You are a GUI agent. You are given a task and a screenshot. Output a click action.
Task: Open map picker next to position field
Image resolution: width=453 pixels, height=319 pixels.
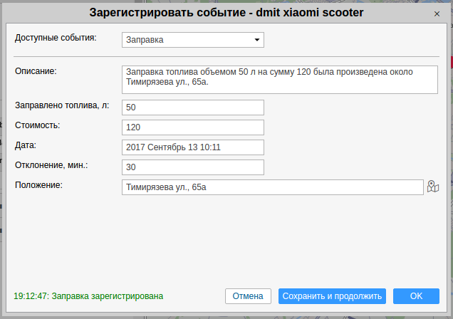432,187
